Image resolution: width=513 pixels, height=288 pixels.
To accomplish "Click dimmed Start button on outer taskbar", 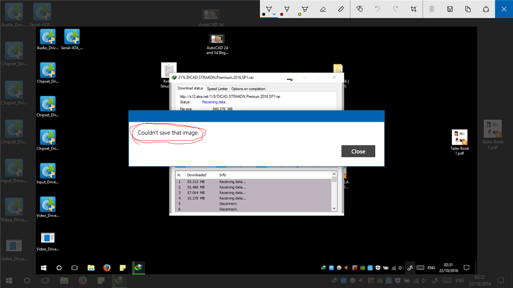I will click(x=9, y=280).
